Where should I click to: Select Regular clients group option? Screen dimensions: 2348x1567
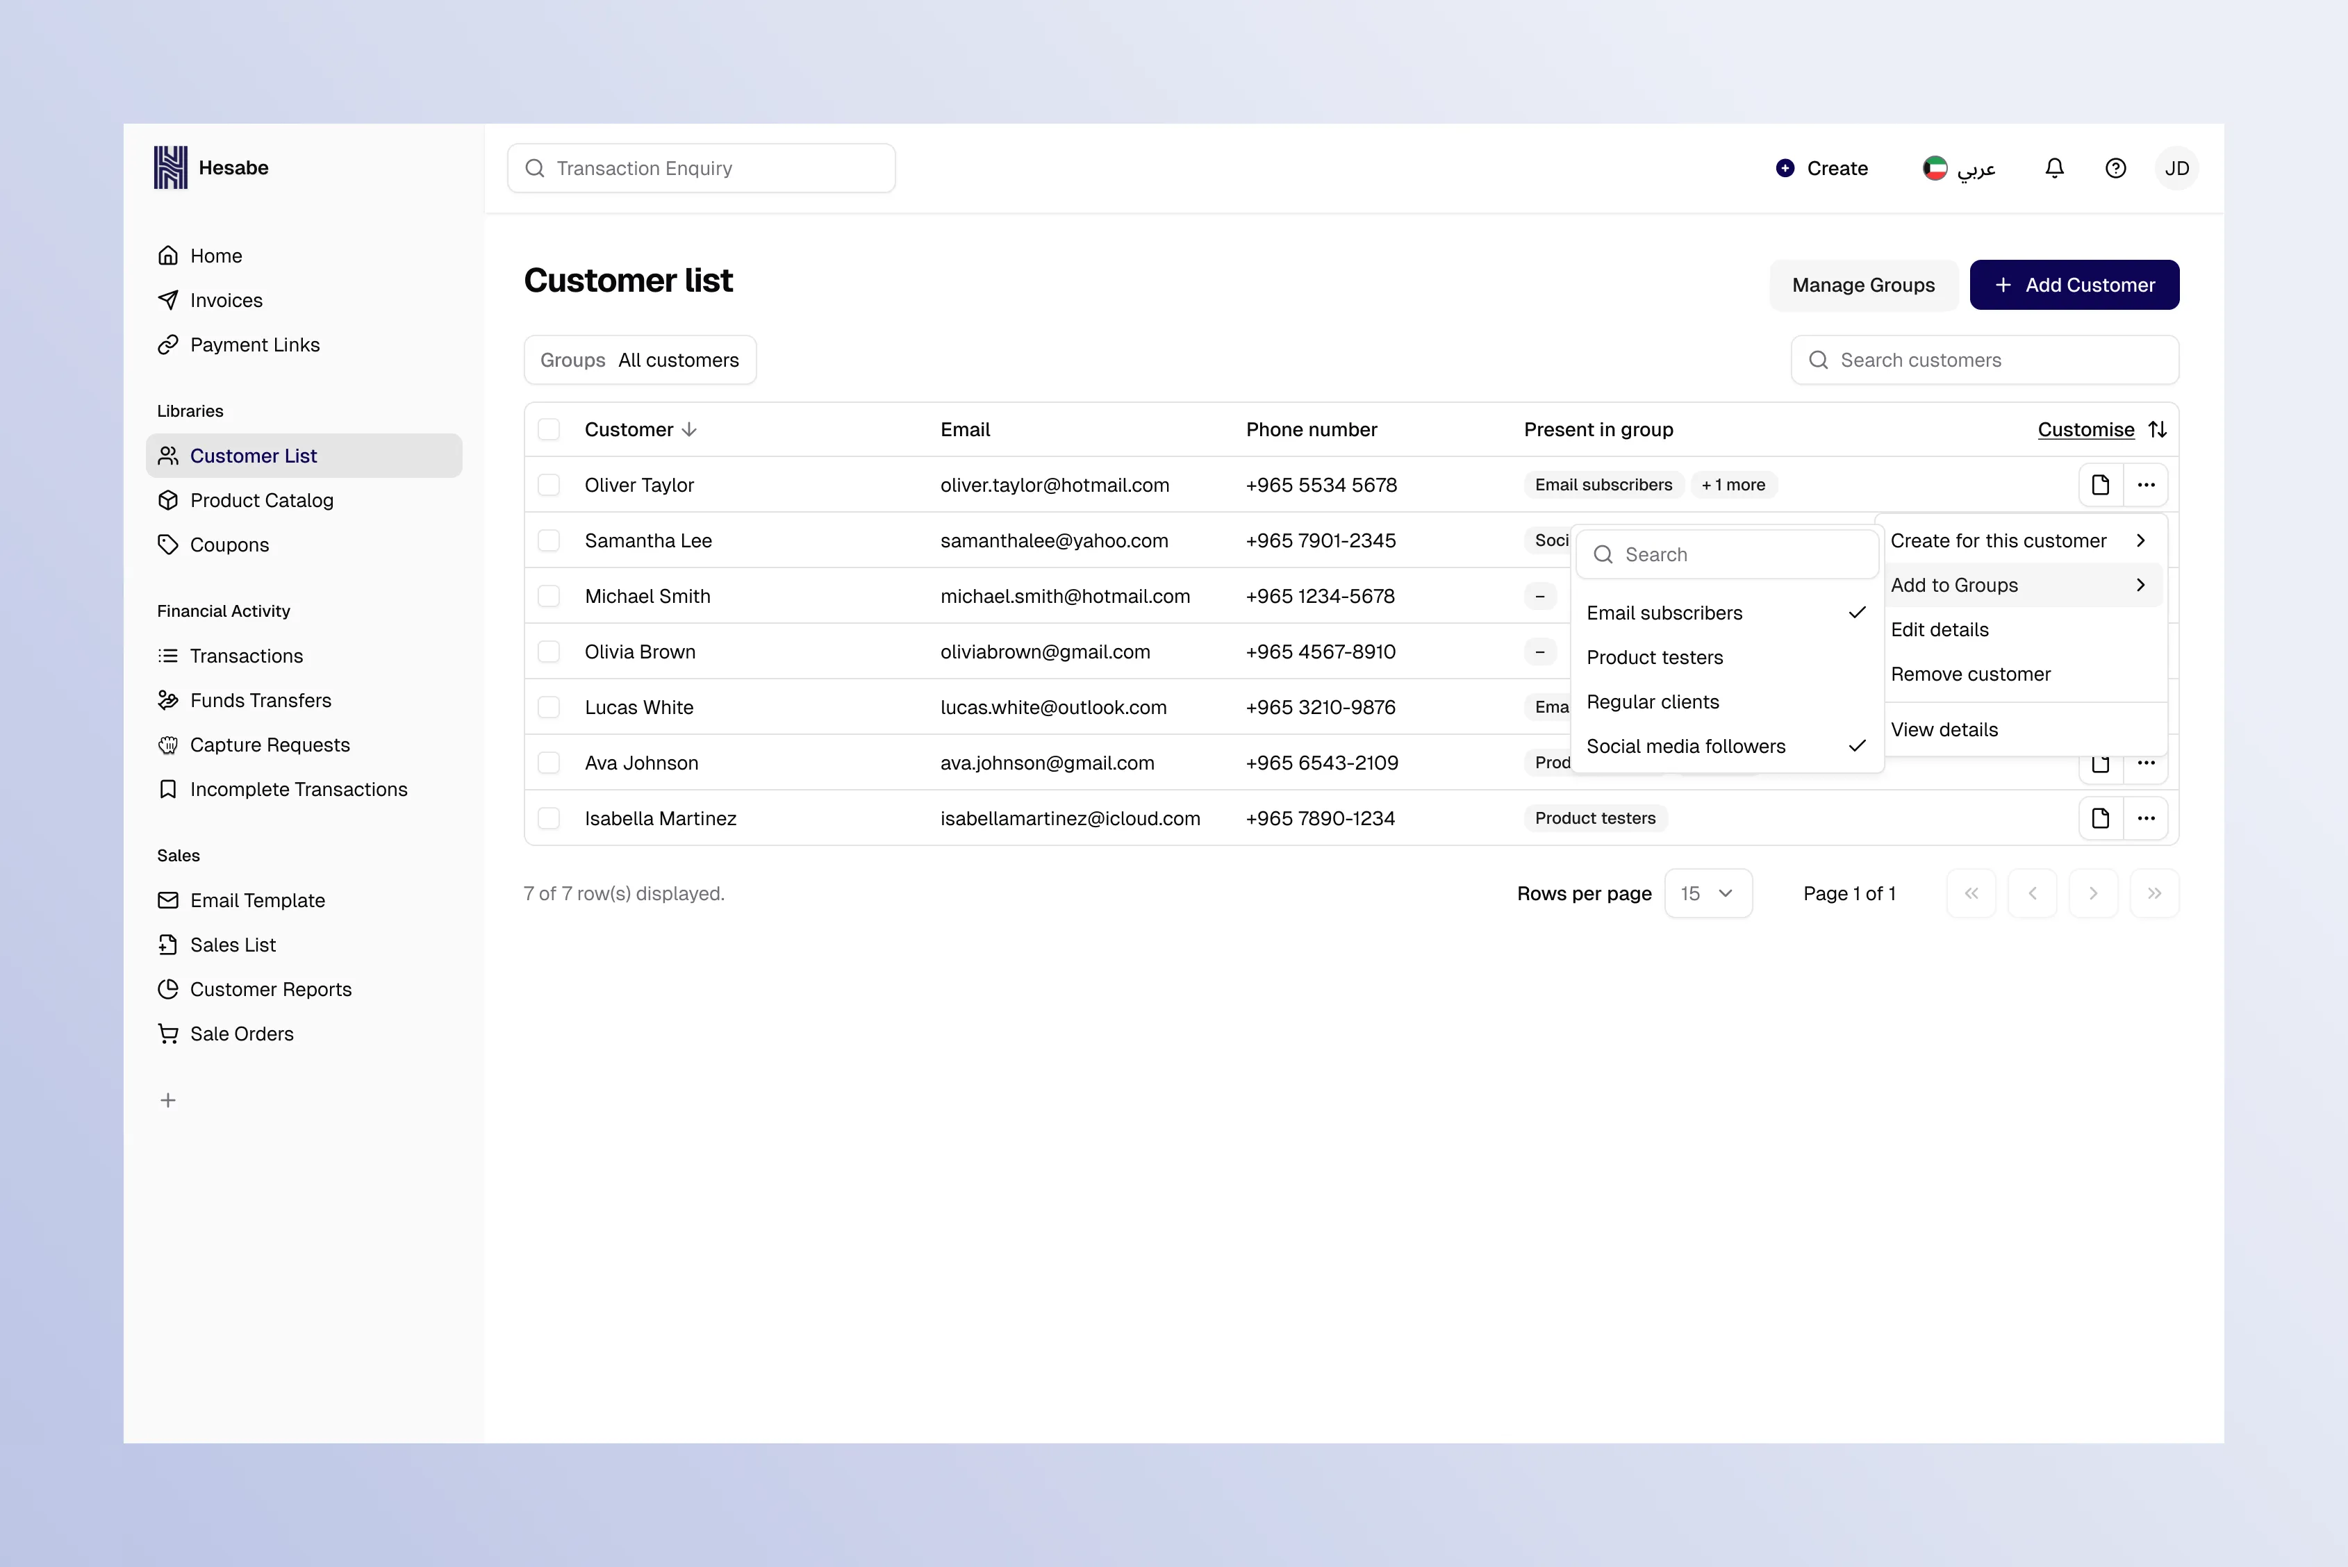point(1726,702)
